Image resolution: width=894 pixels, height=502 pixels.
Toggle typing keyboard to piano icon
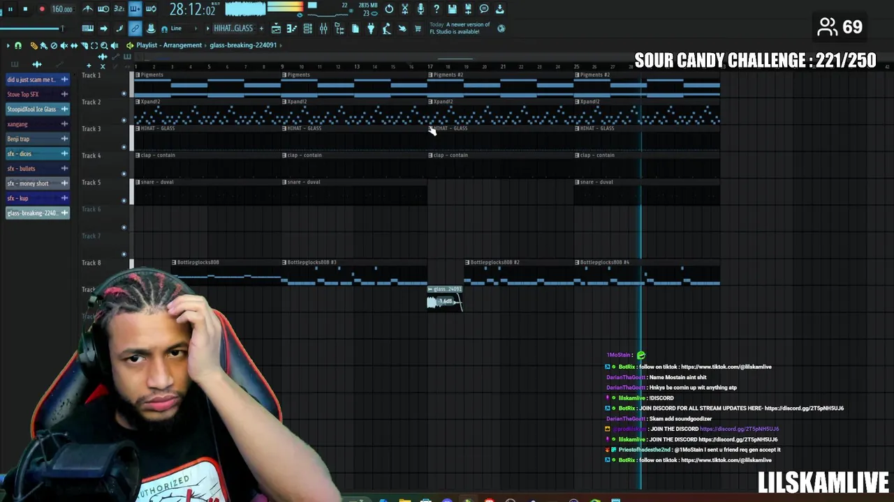tap(88, 29)
